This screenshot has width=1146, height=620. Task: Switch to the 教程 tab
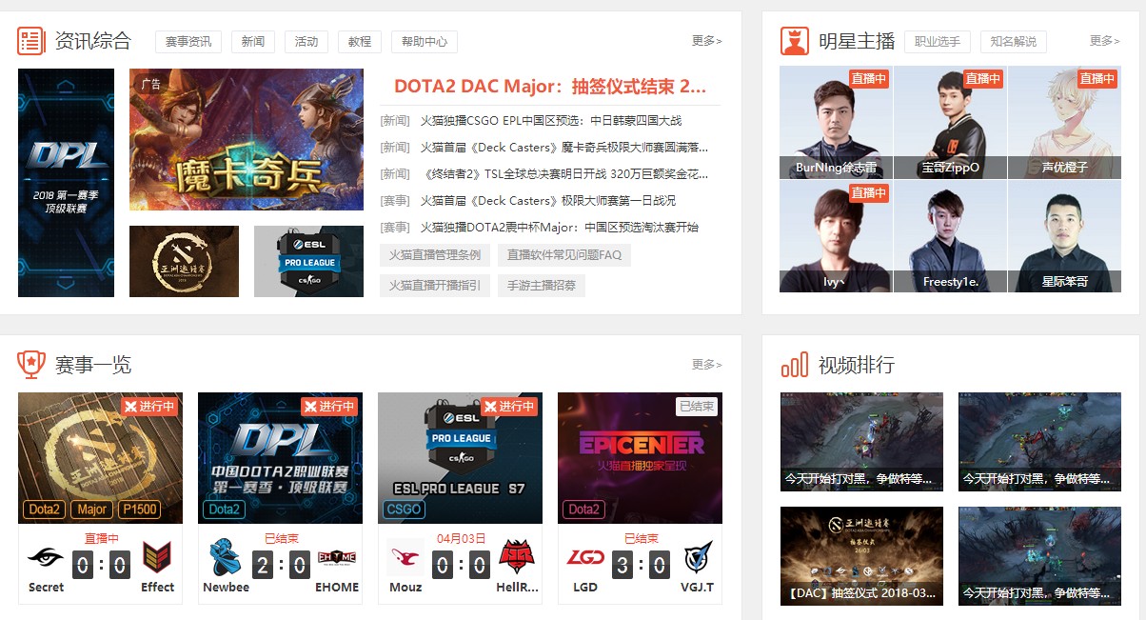[x=360, y=41]
